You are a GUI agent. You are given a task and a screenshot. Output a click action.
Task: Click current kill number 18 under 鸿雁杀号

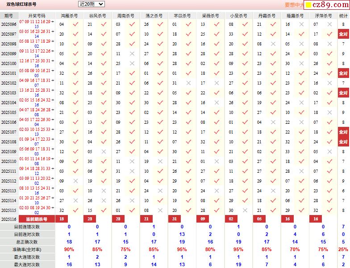pyautogui.click(x=62, y=219)
